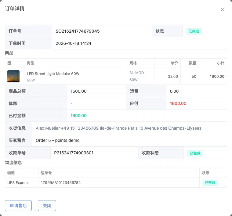Click the 买家留言 label

[x=17, y=140]
